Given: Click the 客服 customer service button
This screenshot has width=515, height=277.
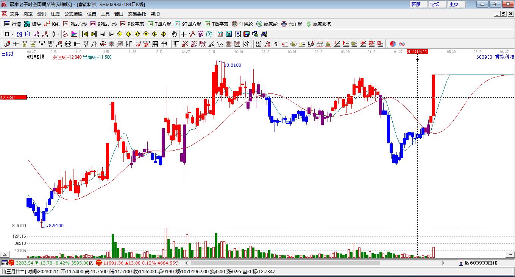Looking at the screenshot, I should click(418, 4).
